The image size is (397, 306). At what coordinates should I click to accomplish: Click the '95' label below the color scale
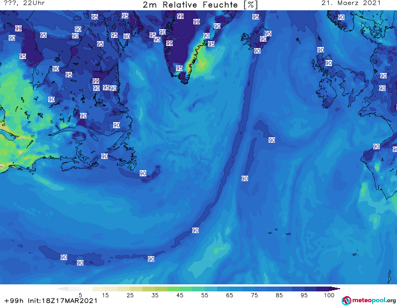(304, 295)
